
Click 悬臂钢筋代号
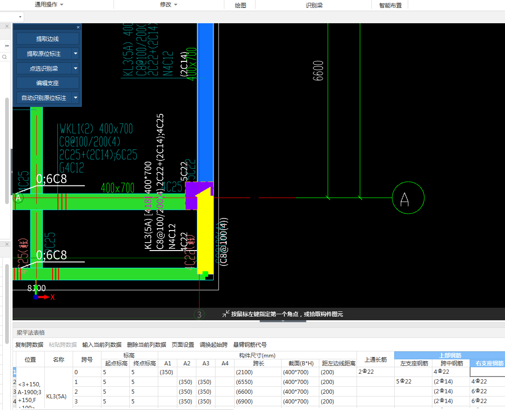(250, 345)
